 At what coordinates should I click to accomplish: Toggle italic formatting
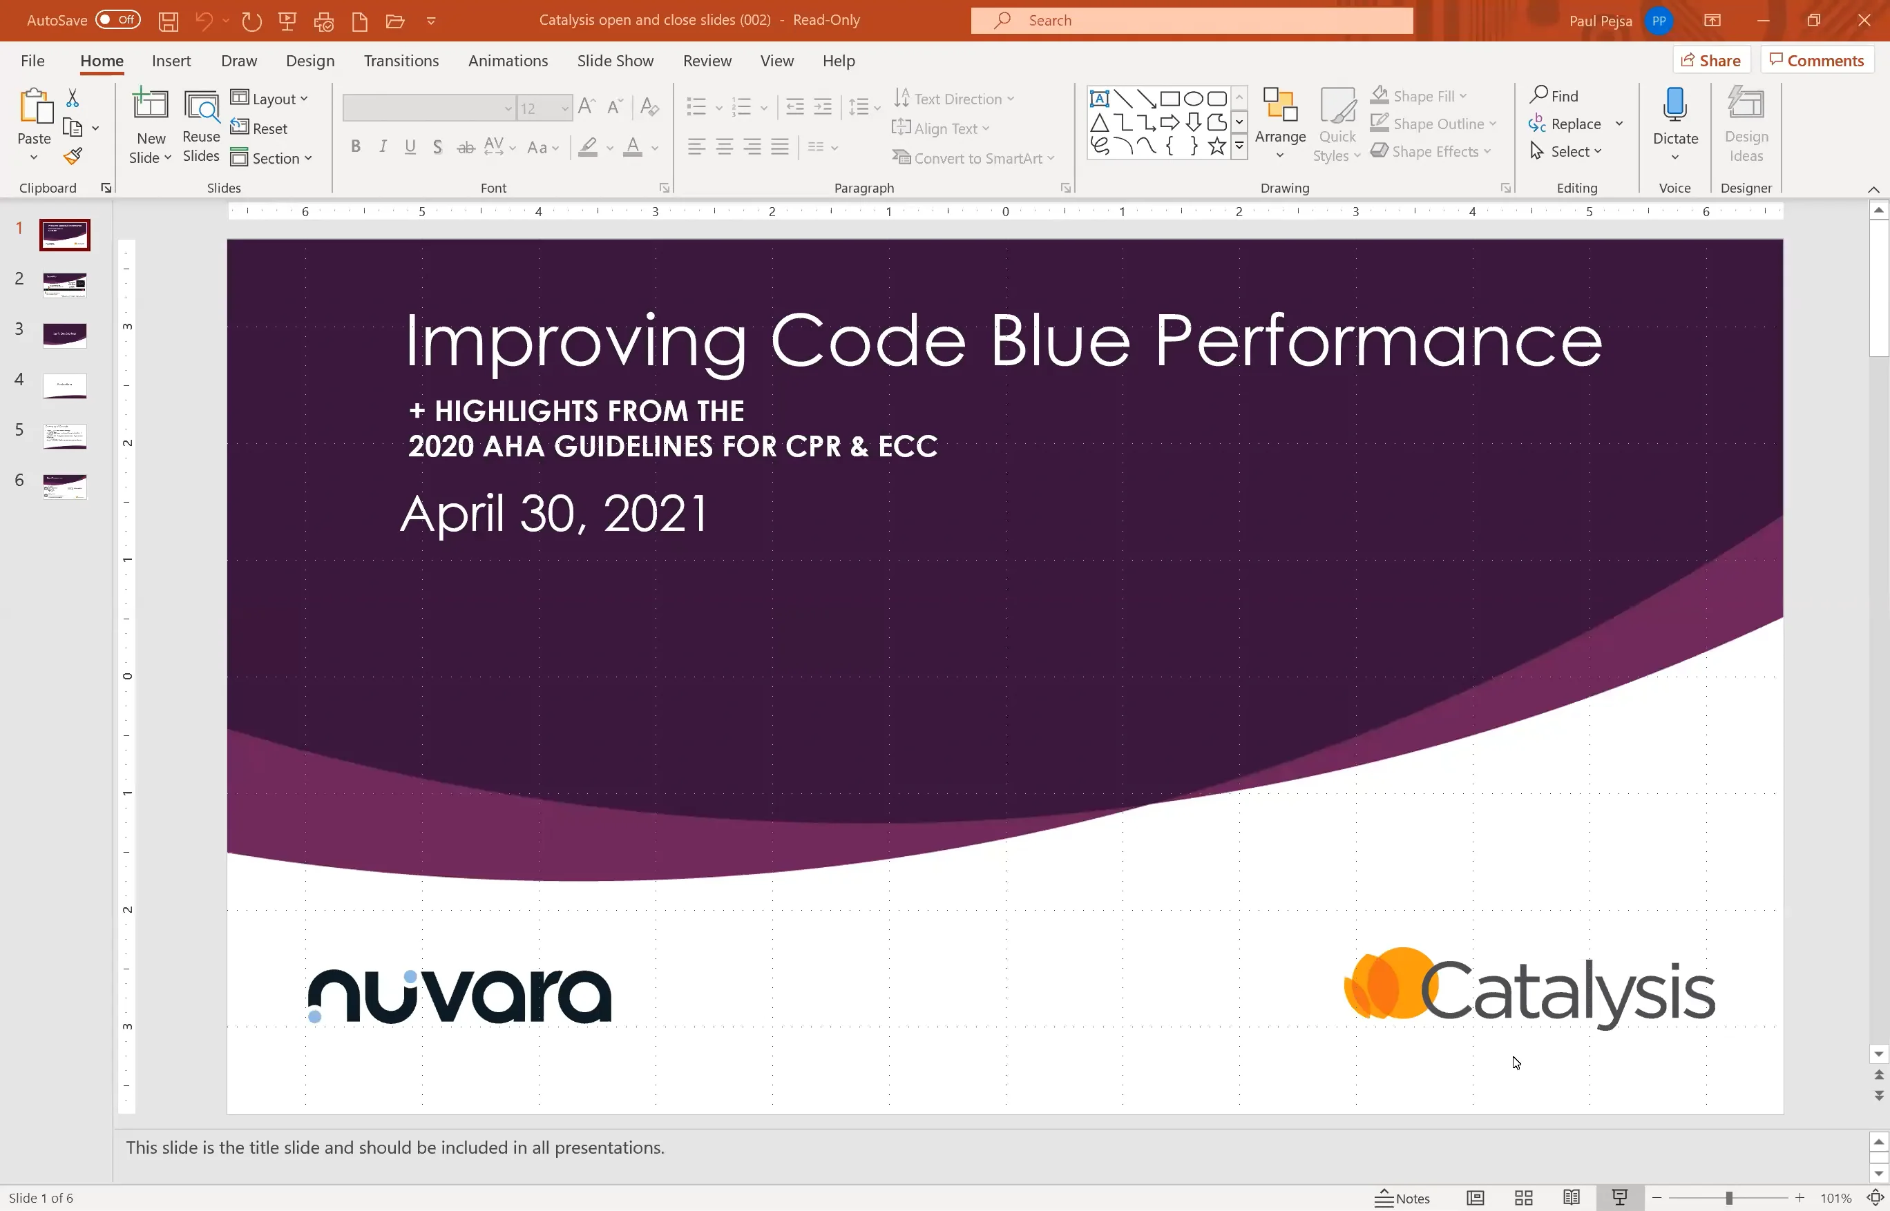(x=383, y=146)
